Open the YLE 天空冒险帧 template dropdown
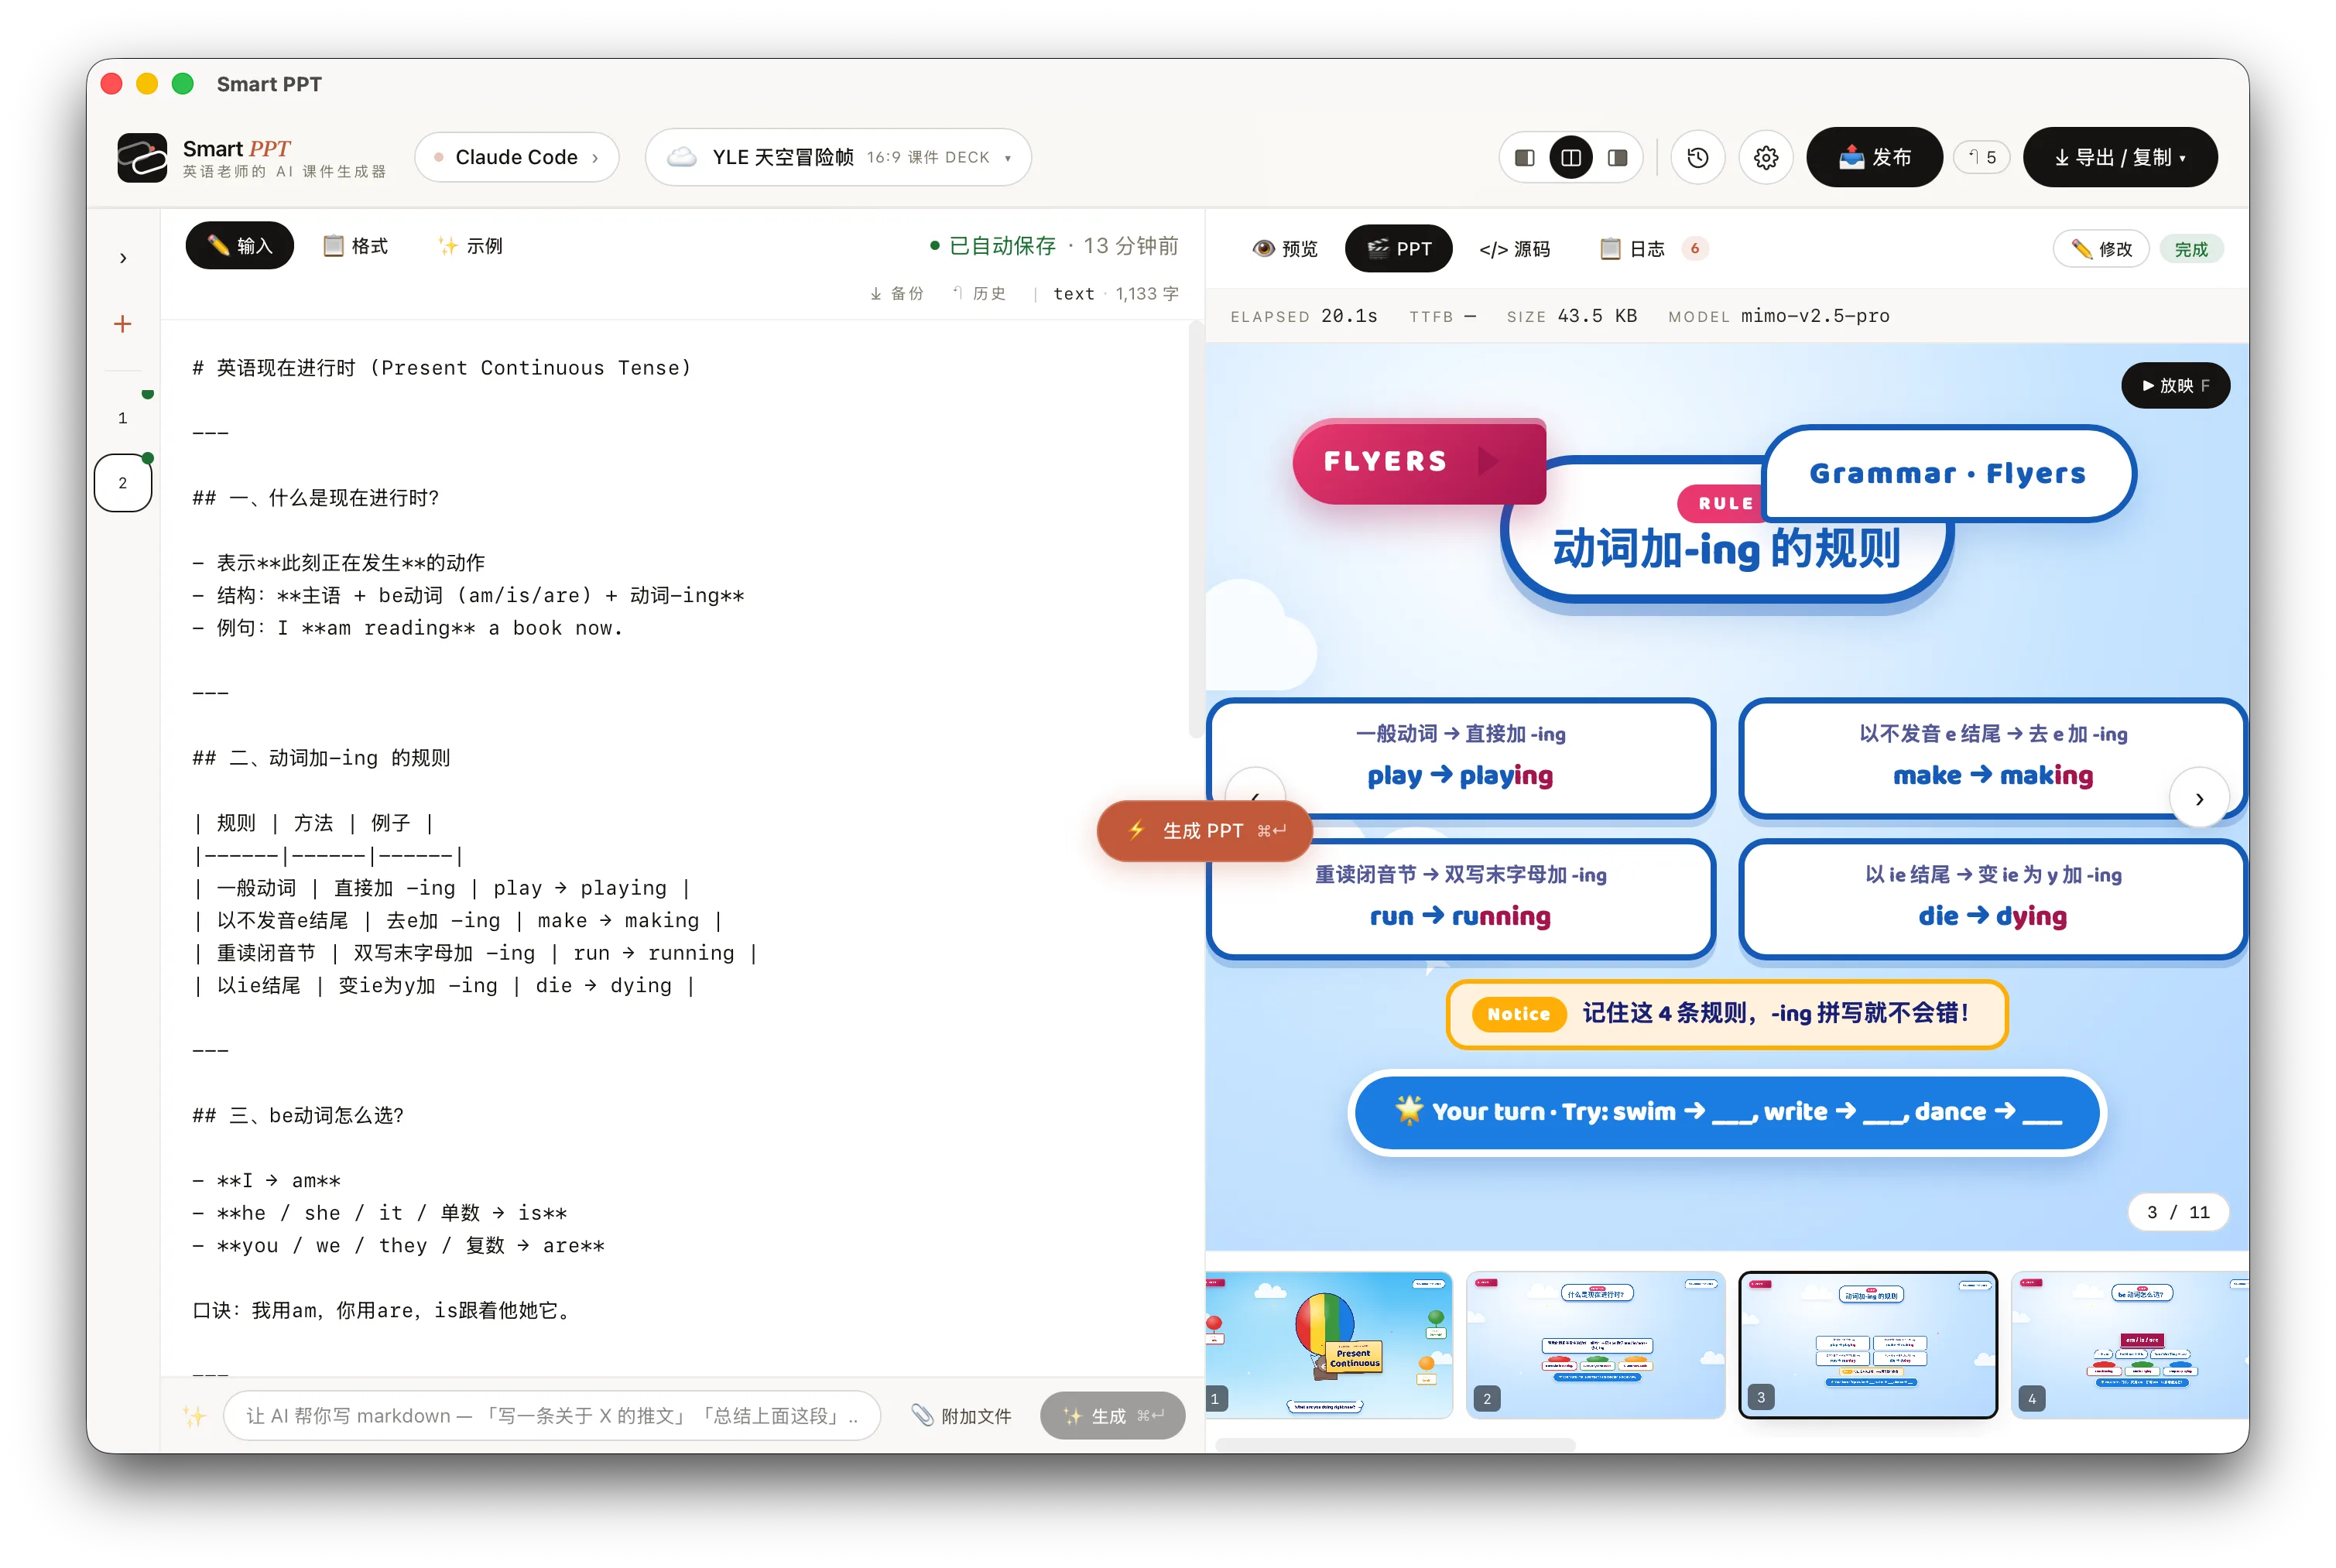 (x=838, y=157)
